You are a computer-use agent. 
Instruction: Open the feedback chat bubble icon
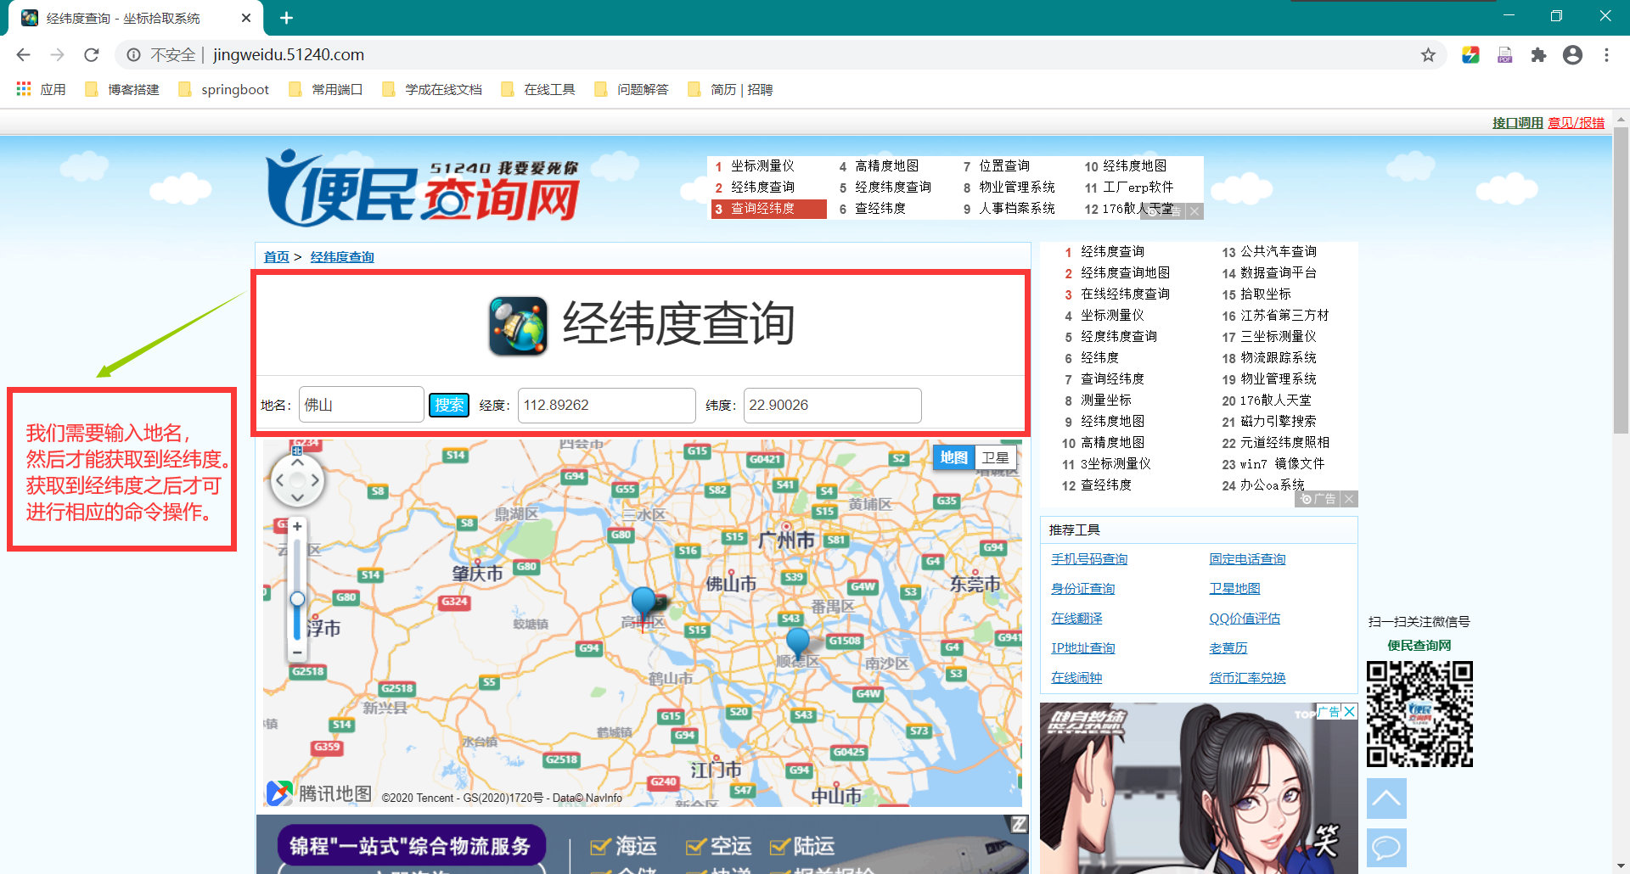click(1386, 847)
